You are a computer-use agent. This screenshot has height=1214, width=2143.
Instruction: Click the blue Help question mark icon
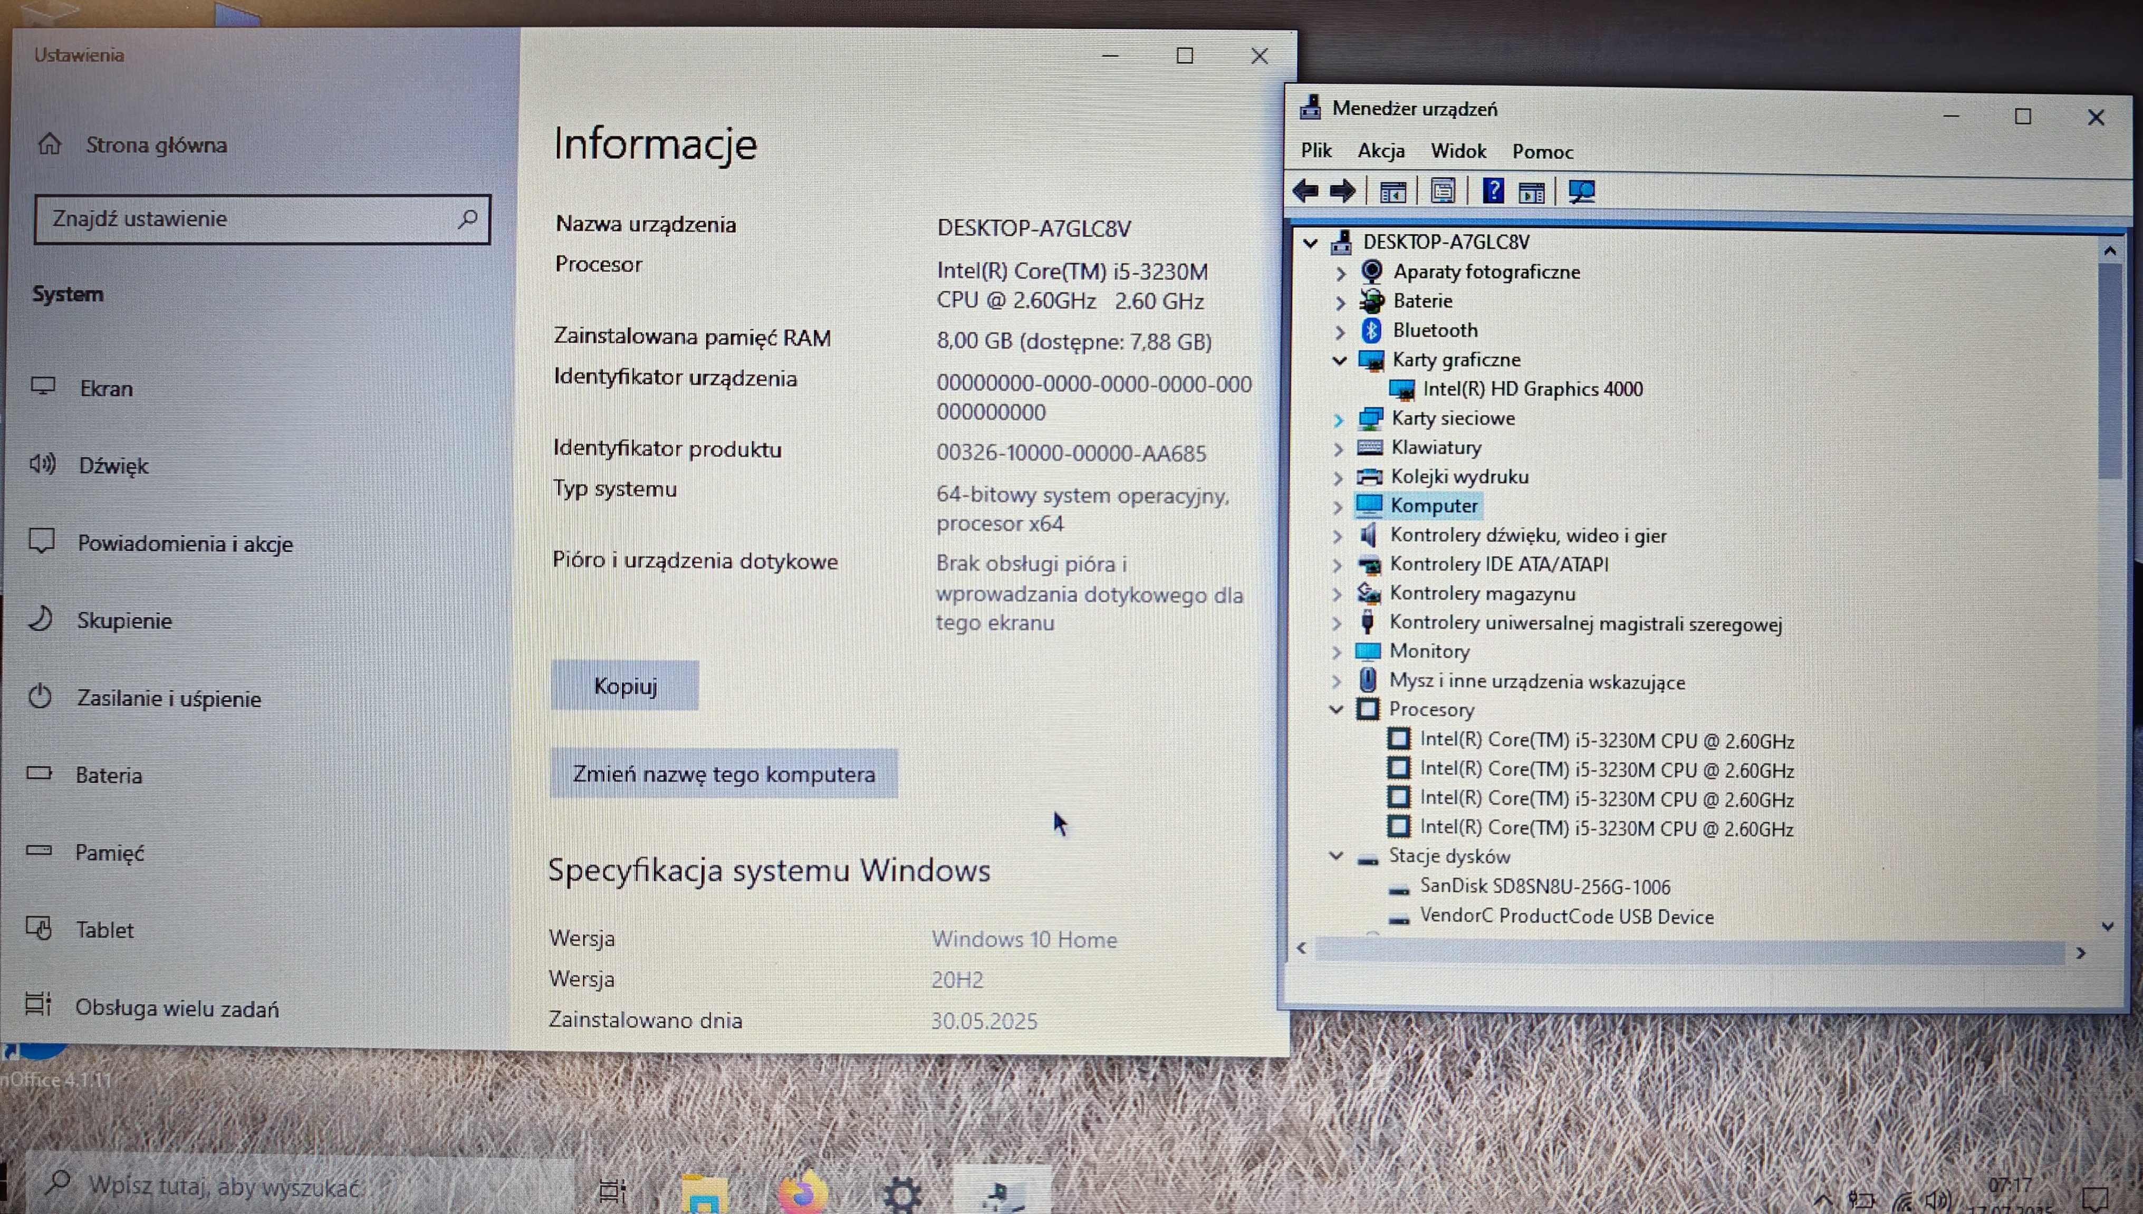pyautogui.click(x=1493, y=192)
